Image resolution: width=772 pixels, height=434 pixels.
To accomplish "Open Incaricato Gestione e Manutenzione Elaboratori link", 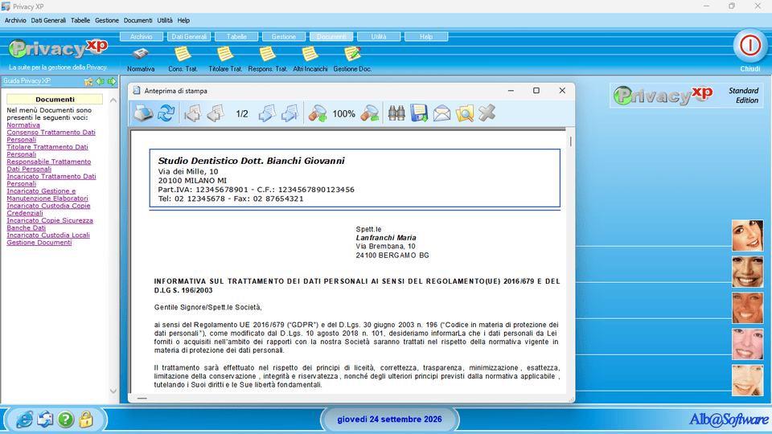I will pyautogui.click(x=47, y=194).
